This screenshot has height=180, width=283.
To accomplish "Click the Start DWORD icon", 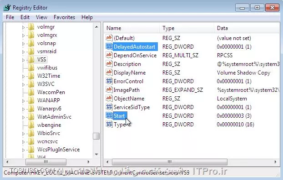I will pyautogui.click(x=109, y=115).
